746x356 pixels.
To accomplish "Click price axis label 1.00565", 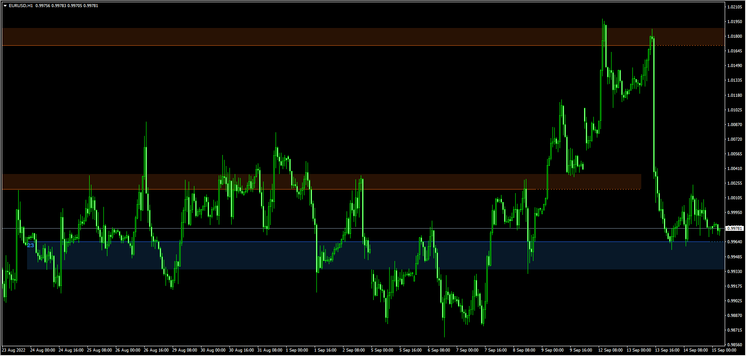I will pos(735,154).
